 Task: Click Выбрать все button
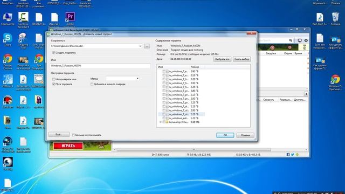point(222,59)
